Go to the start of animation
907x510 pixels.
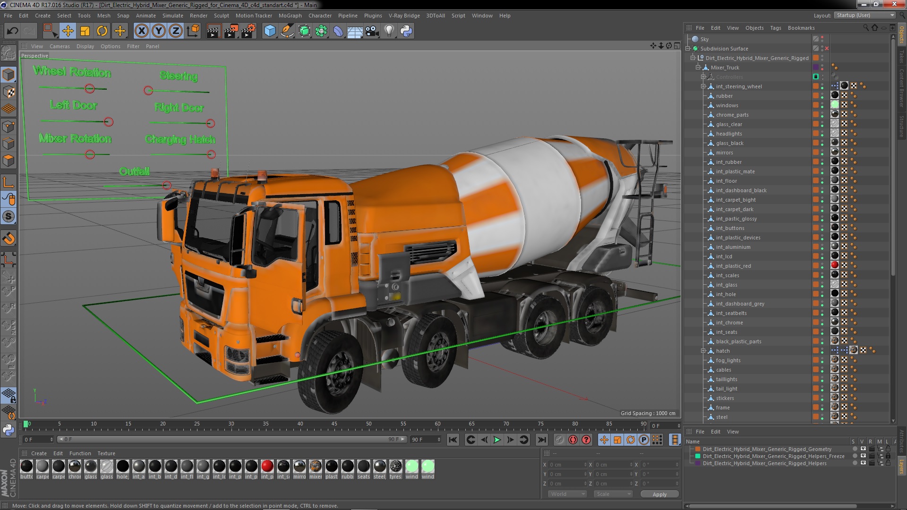(453, 440)
